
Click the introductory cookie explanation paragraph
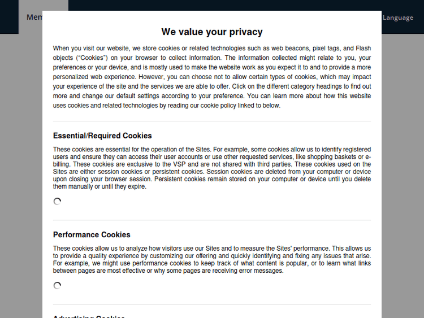point(212,77)
